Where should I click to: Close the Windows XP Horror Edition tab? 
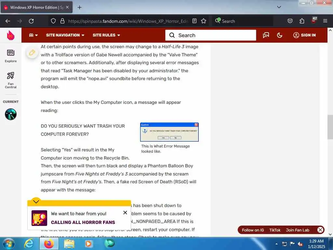click(67, 7)
